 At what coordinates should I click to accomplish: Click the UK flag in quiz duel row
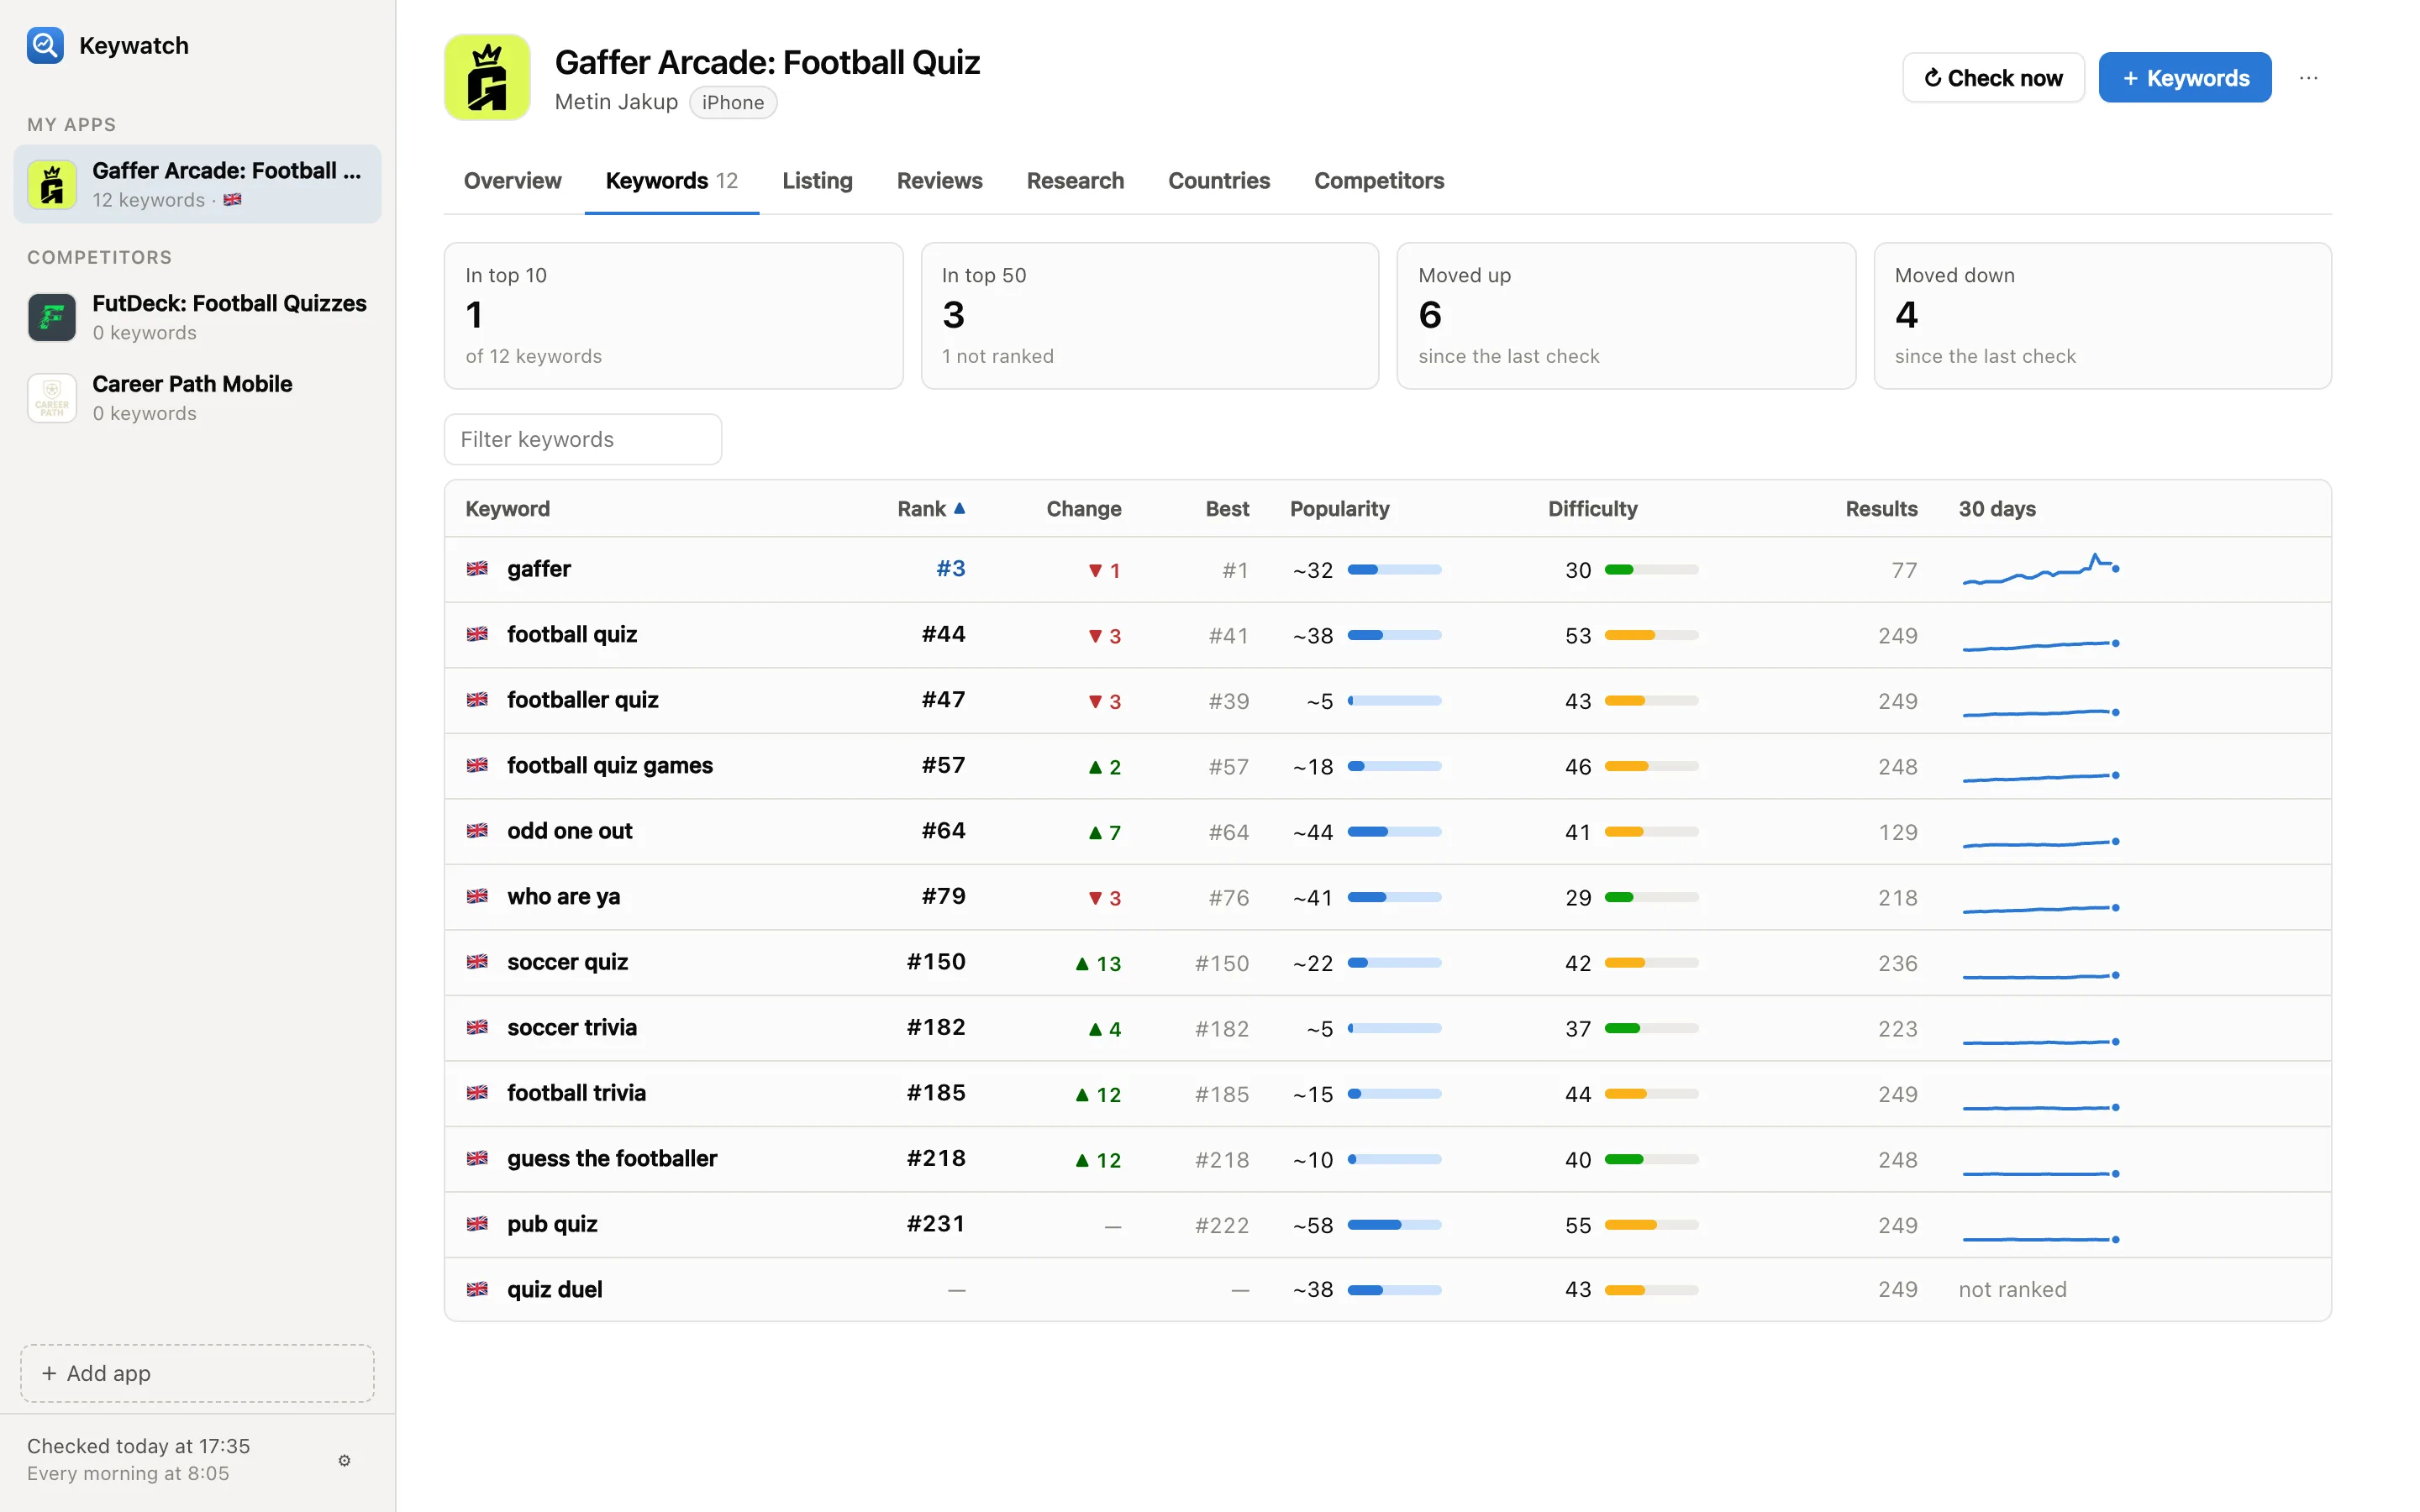[x=477, y=1289]
